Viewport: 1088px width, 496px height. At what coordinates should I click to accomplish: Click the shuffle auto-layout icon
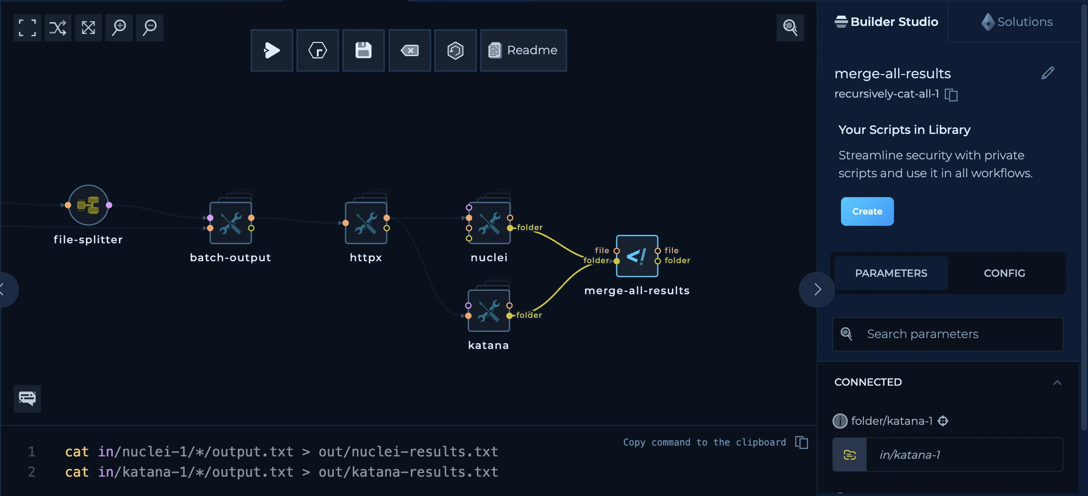[58, 28]
